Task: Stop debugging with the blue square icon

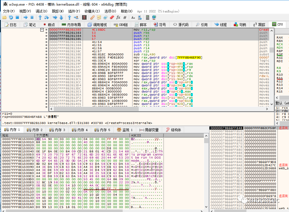Action: (x=17, y=17)
